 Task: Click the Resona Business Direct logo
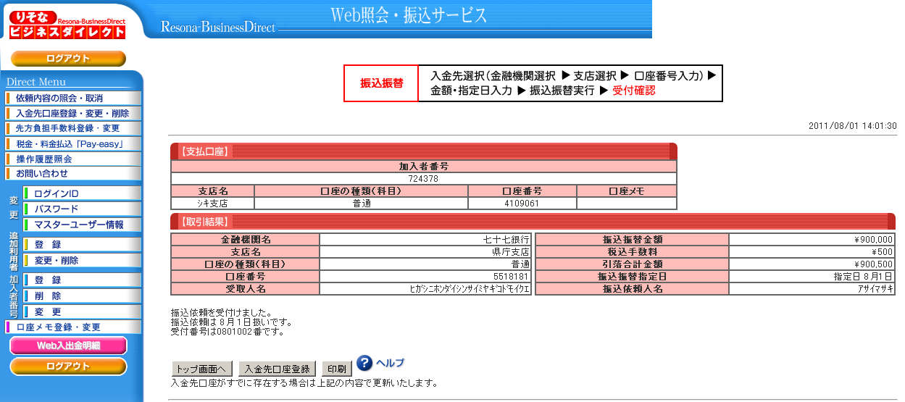pyautogui.click(x=67, y=25)
